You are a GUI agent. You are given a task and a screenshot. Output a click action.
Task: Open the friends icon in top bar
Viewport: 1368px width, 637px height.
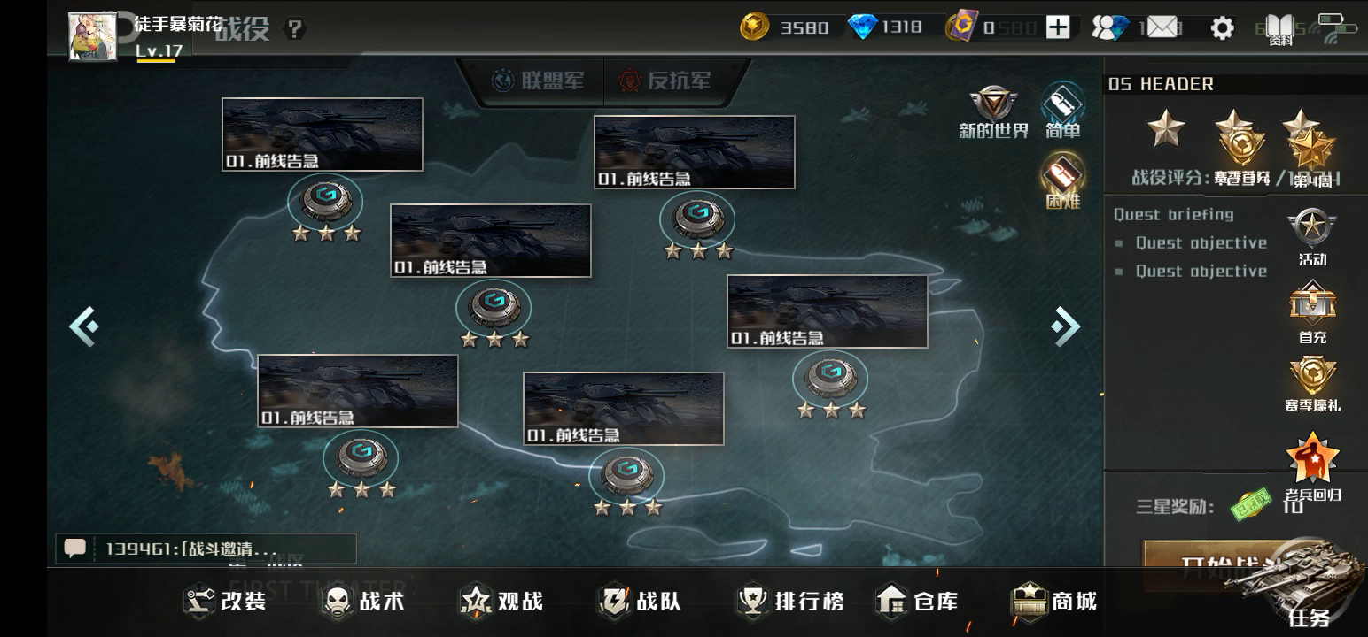coord(1109,27)
